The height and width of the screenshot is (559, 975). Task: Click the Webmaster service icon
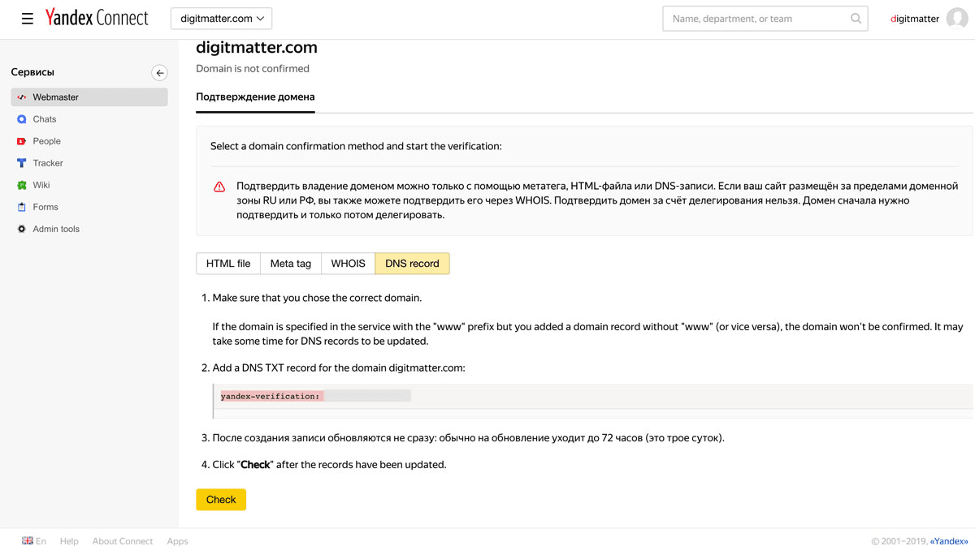tap(22, 97)
